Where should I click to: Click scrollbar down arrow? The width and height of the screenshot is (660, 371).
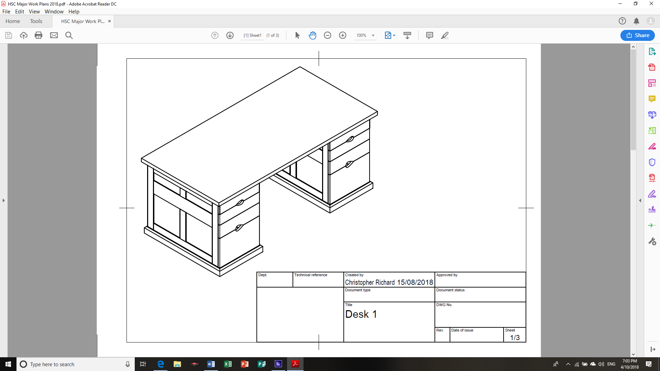point(633,354)
